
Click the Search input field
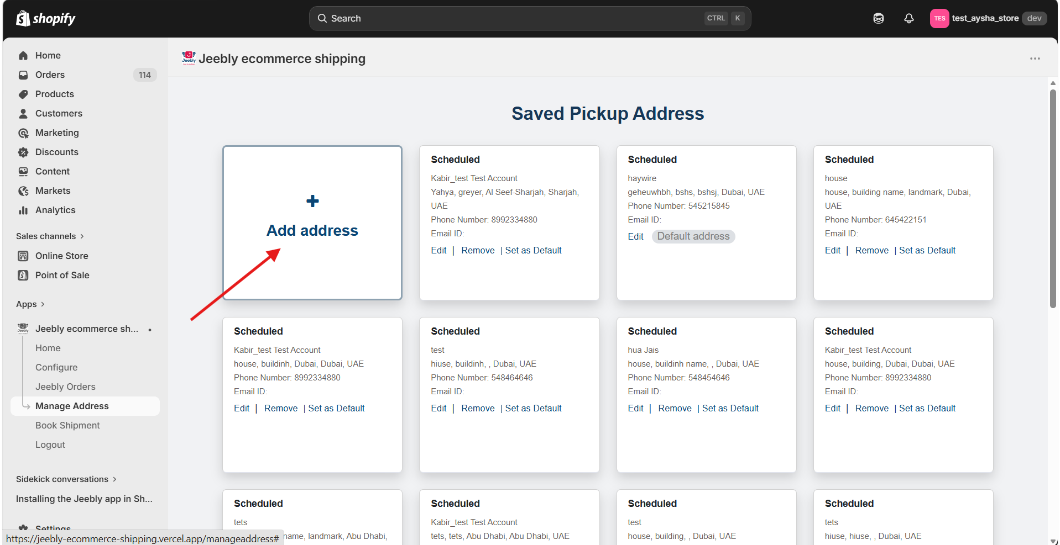click(530, 18)
